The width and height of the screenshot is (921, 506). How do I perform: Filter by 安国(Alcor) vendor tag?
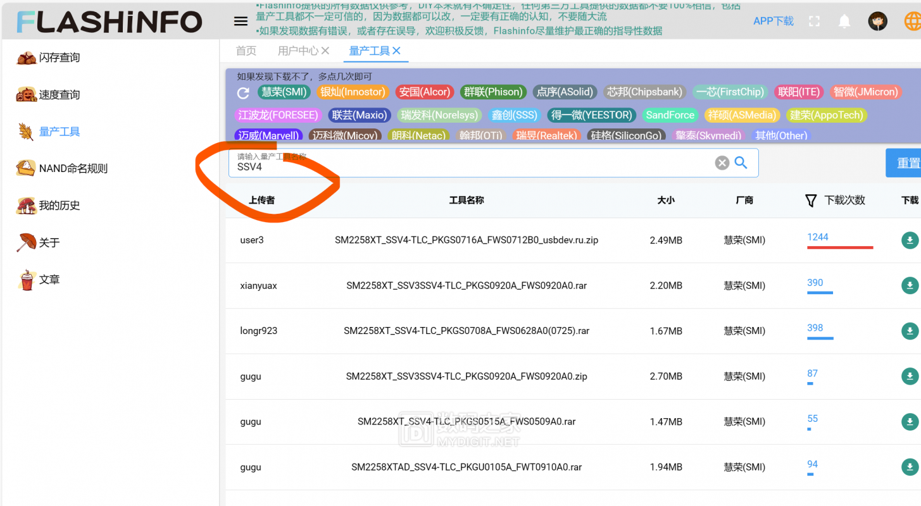424,92
